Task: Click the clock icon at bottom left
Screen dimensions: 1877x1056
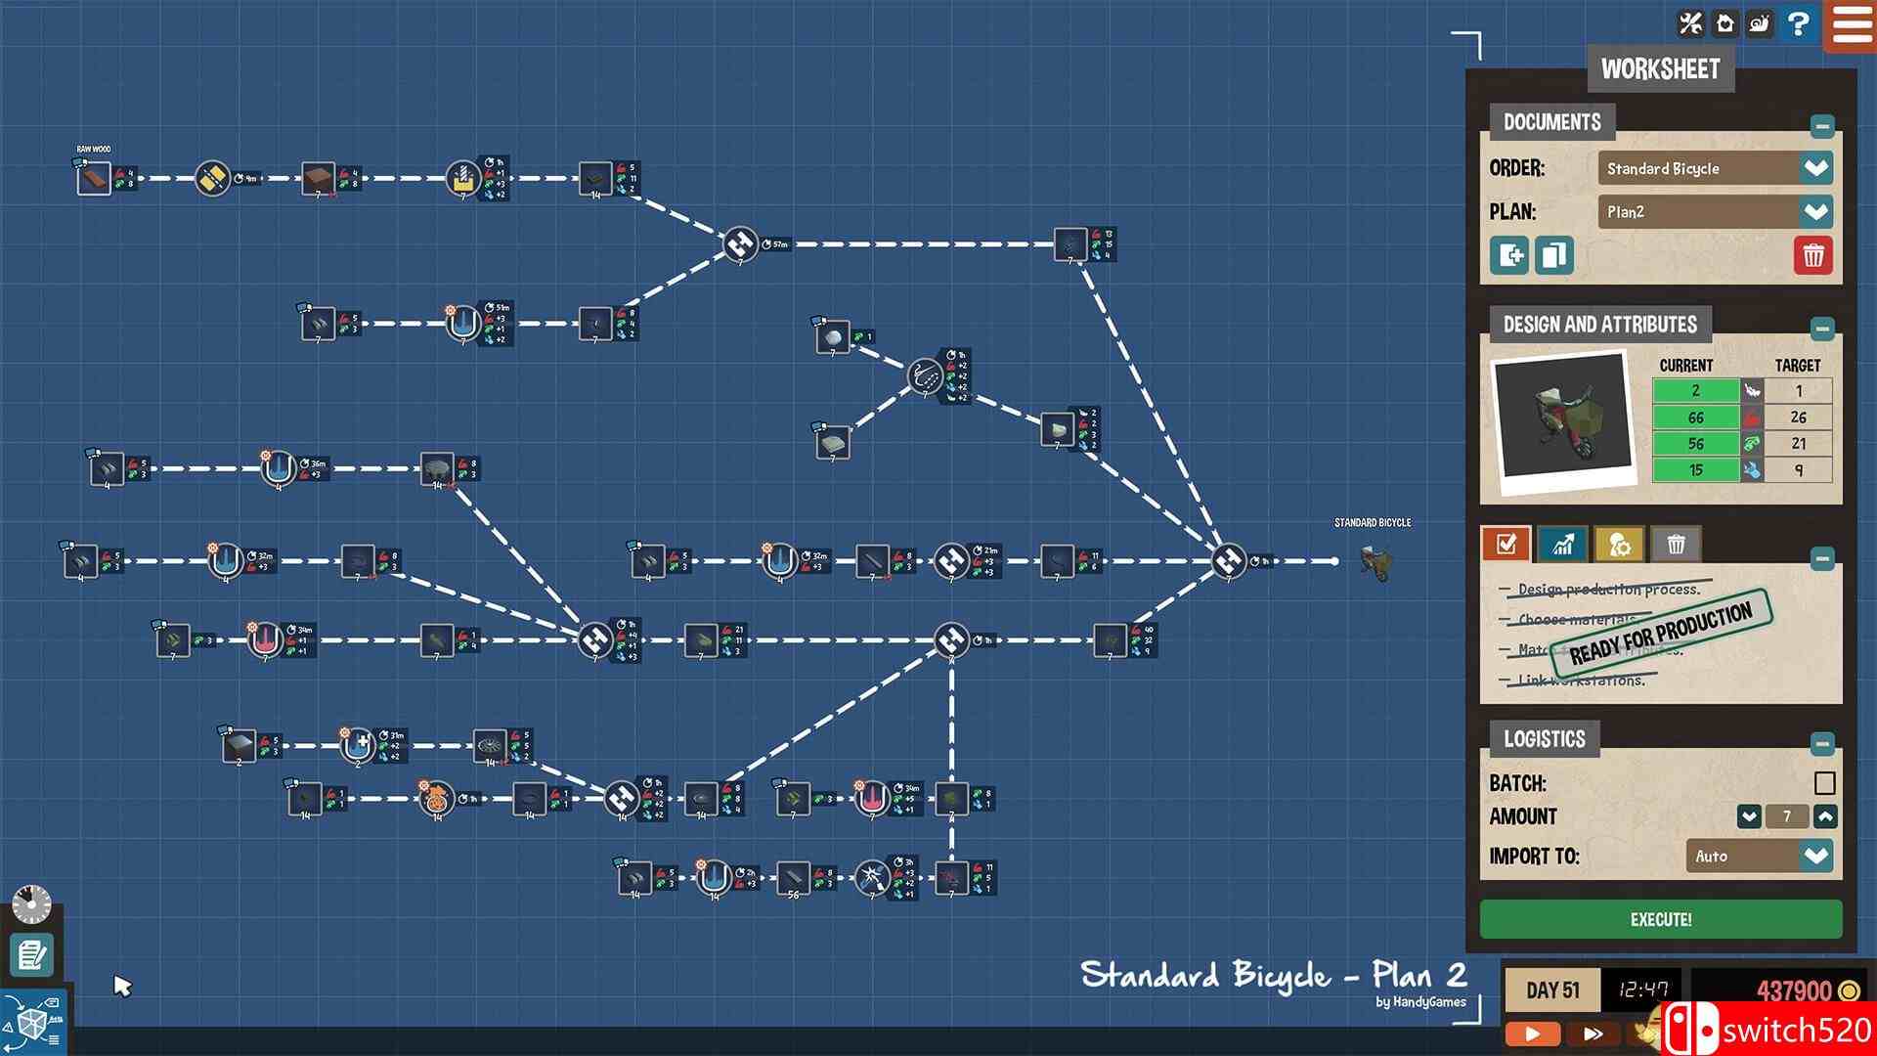Action: [x=31, y=904]
